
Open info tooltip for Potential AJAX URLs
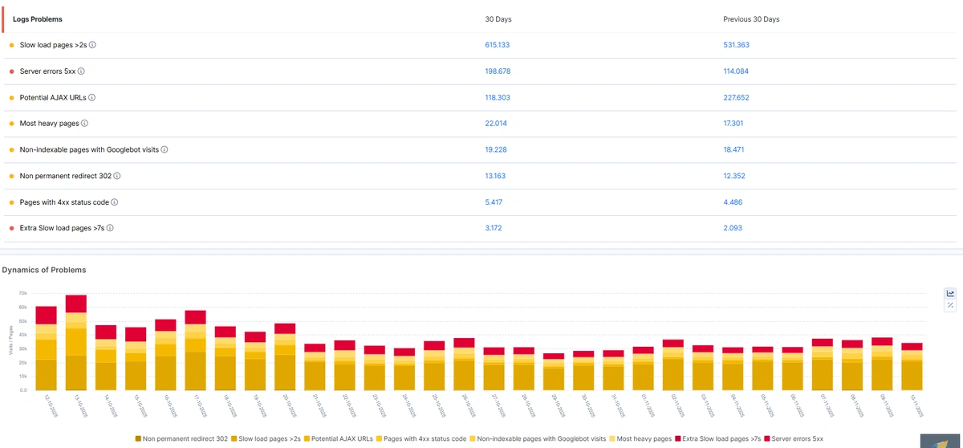coord(91,97)
